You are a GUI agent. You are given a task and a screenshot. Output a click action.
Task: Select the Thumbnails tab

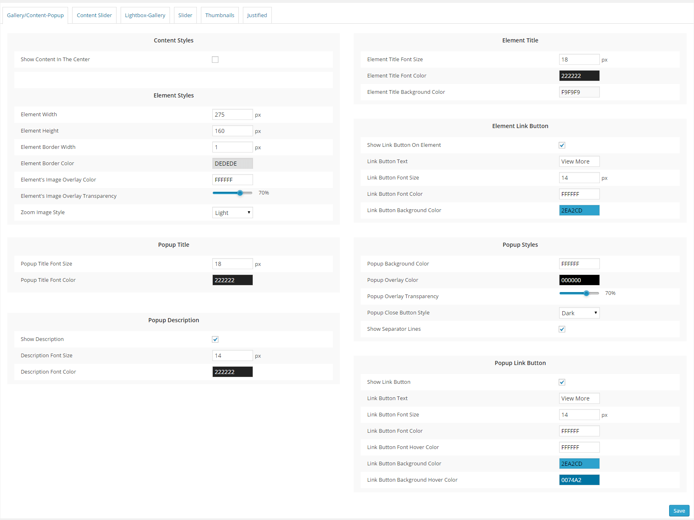point(219,15)
